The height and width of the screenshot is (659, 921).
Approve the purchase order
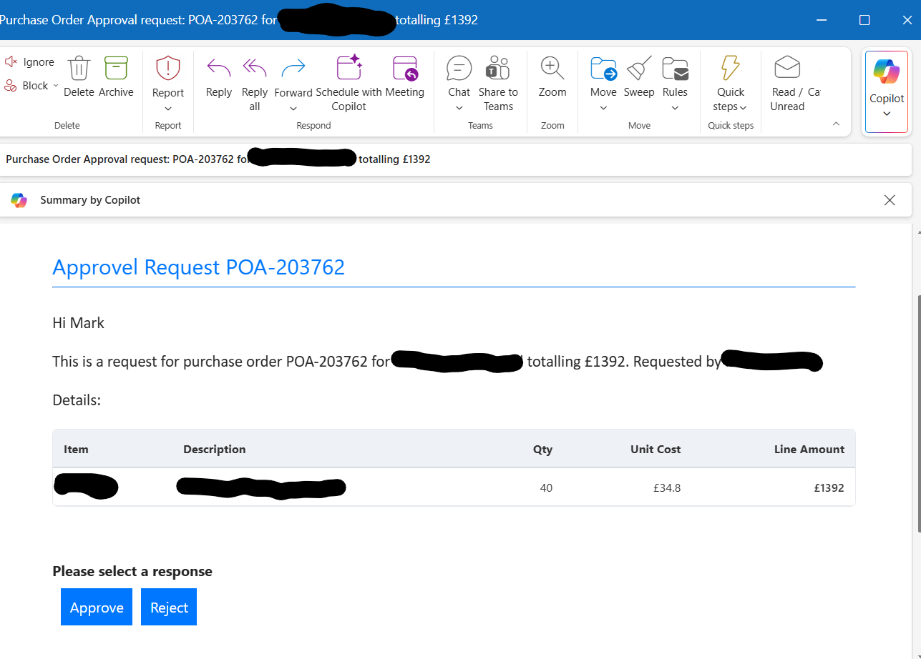97,607
